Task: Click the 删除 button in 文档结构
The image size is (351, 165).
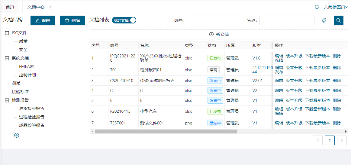Action: pos(72,20)
